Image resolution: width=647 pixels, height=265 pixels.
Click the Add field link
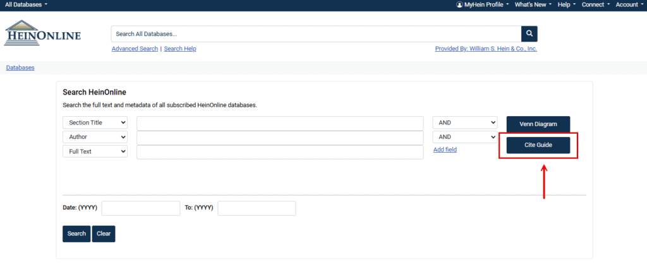[x=445, y=150]
